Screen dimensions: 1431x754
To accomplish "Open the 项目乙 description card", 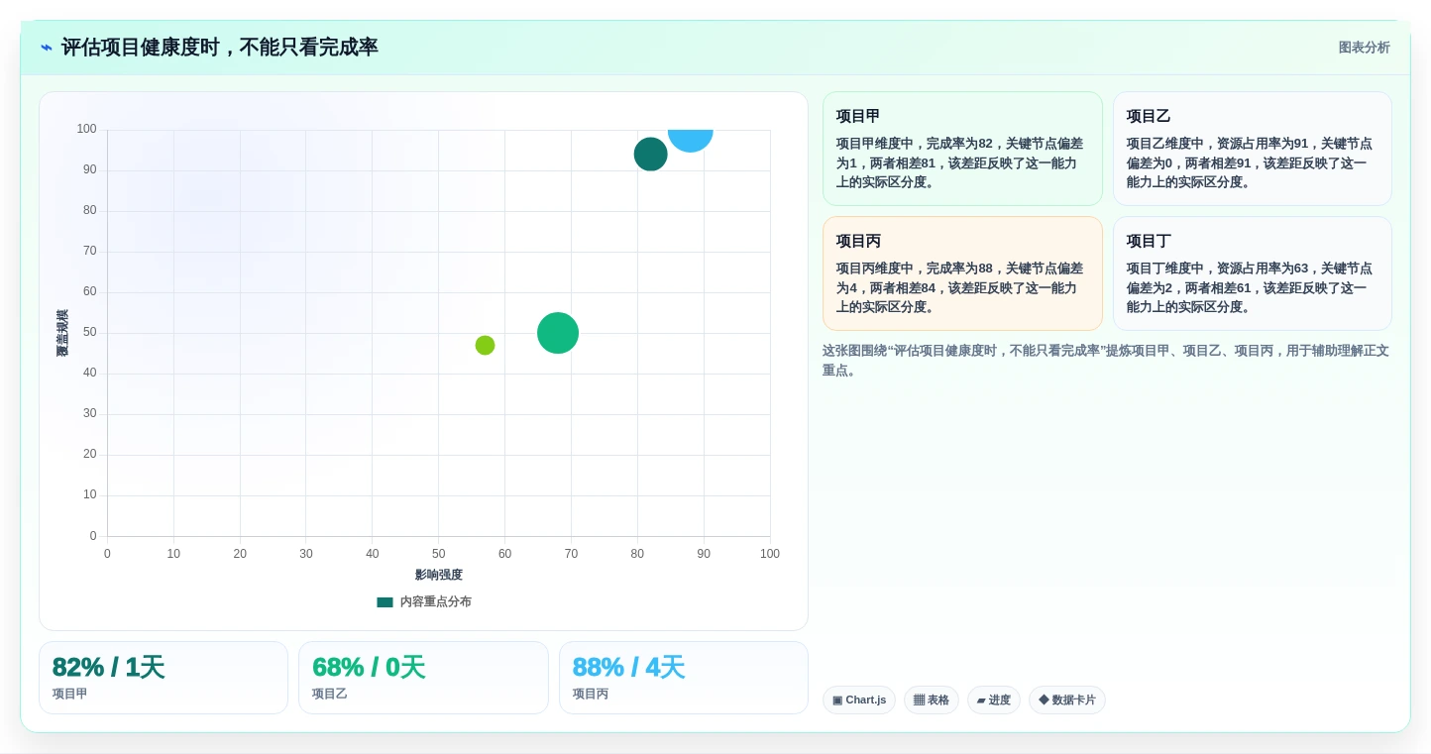I will (x=1252, y=149).
